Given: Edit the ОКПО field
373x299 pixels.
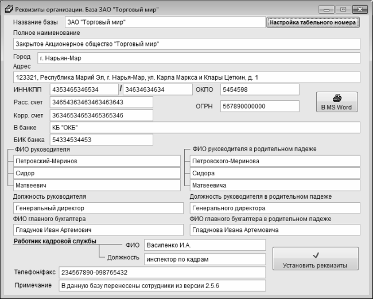Looking at the screenshot, I should click(x=260, y=89).
